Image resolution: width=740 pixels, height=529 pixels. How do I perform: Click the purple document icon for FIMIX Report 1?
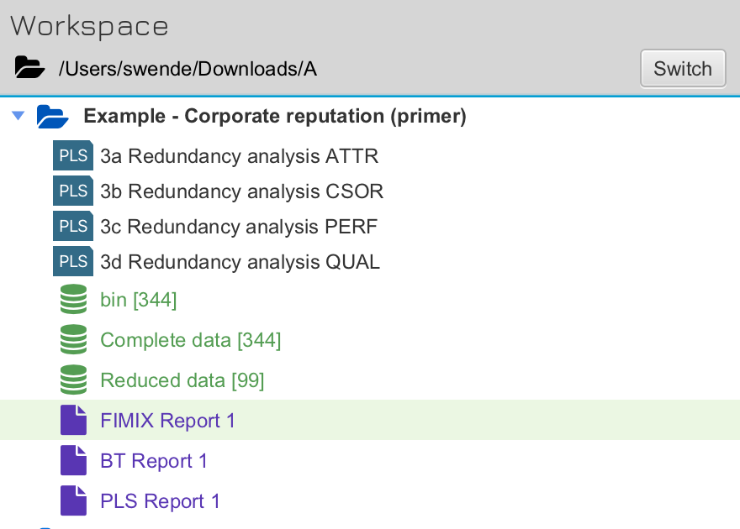[x=74, y=420]
